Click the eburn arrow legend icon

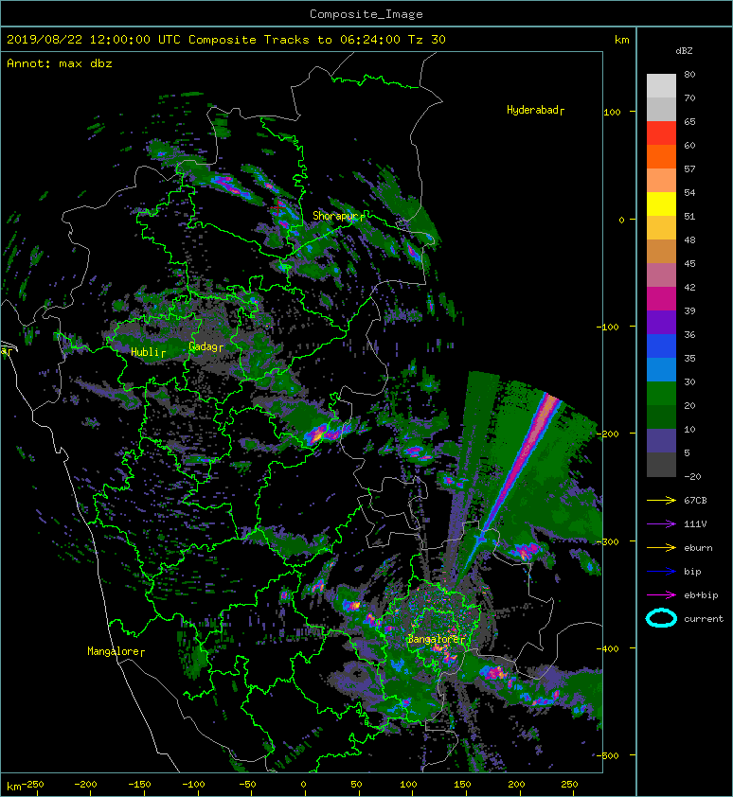point(661,547)
